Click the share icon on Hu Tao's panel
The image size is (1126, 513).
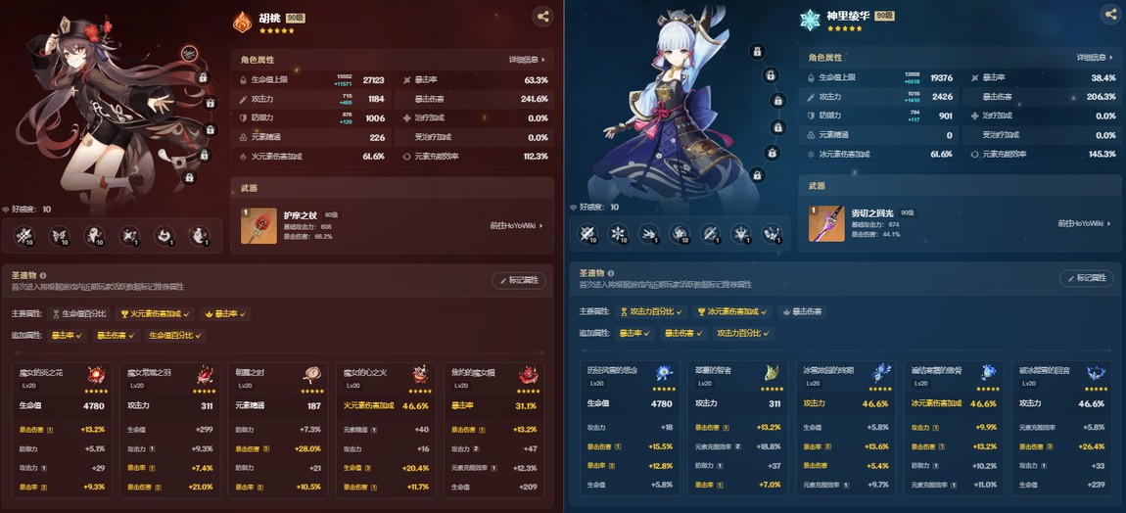pos(542,17)
